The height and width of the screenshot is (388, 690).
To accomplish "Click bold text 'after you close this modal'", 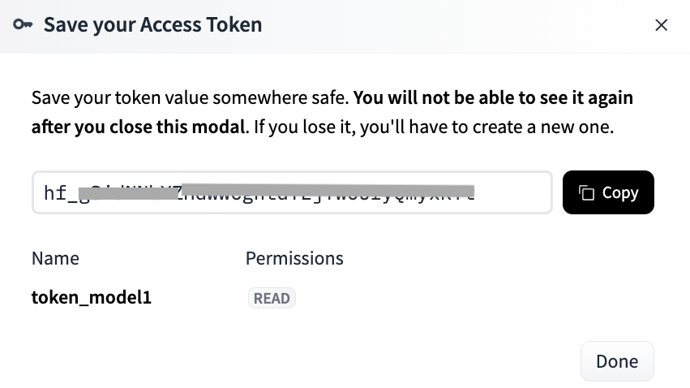I will [138, 127].
